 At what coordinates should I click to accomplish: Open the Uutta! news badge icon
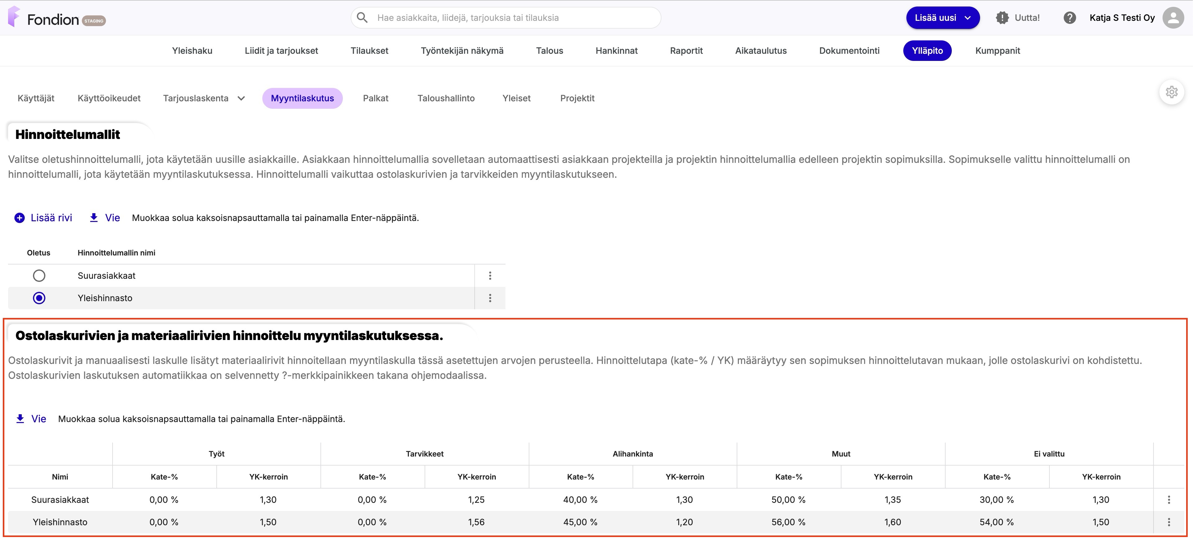click(1002, 18)
